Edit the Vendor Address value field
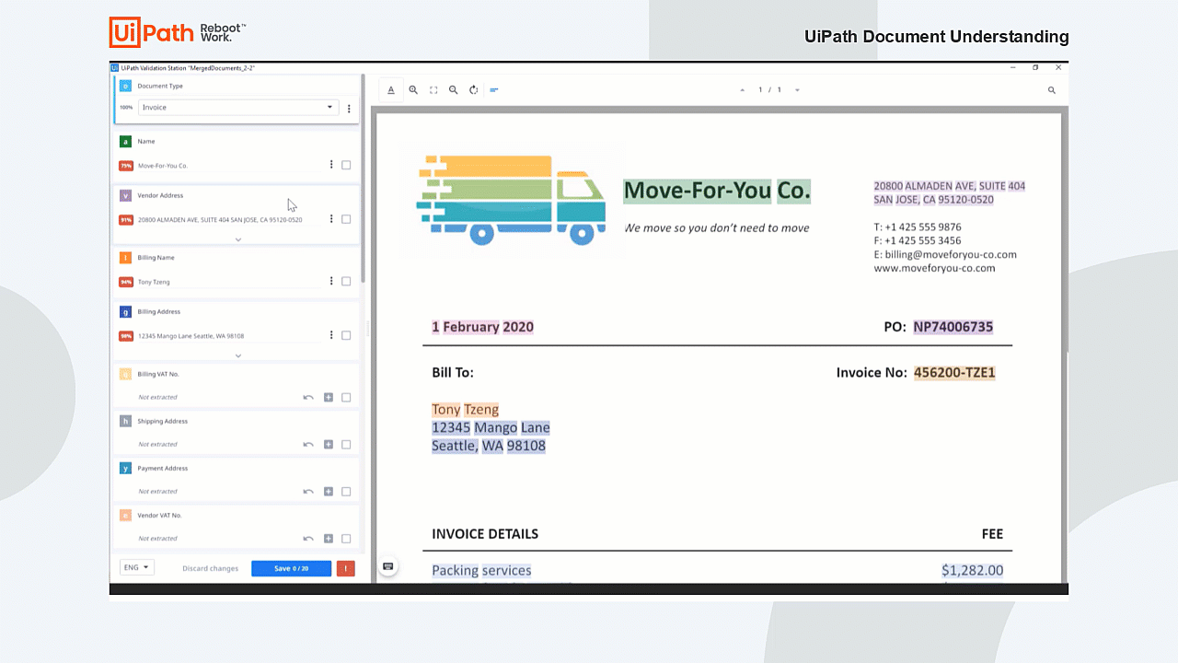Viewport: 1178px width, 663px height. coord(229,220)
